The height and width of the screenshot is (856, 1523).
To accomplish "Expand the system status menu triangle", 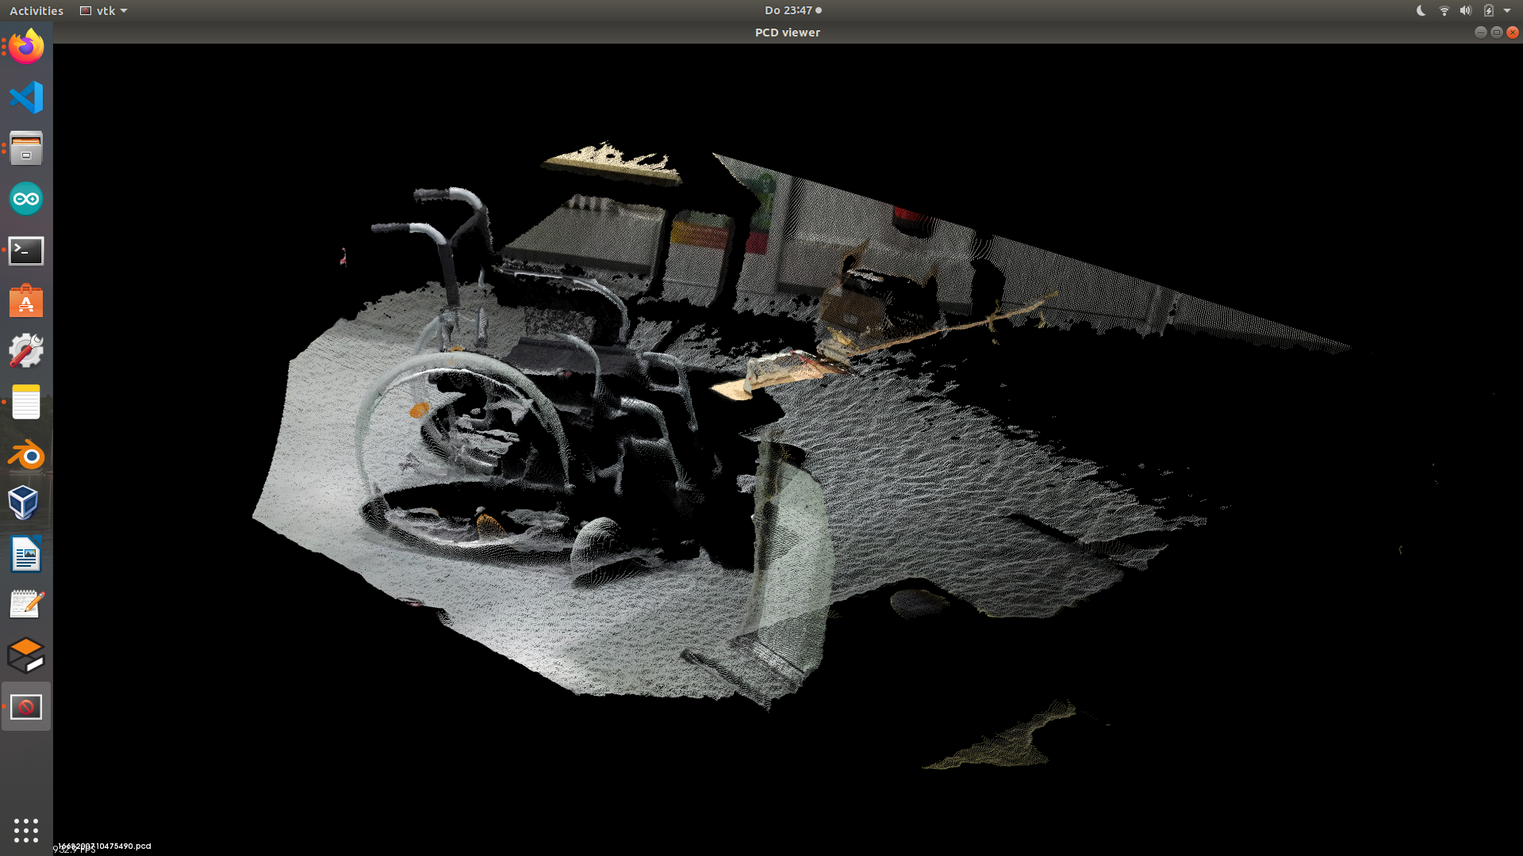I will pyautogui.click(x=1510, y=10).
